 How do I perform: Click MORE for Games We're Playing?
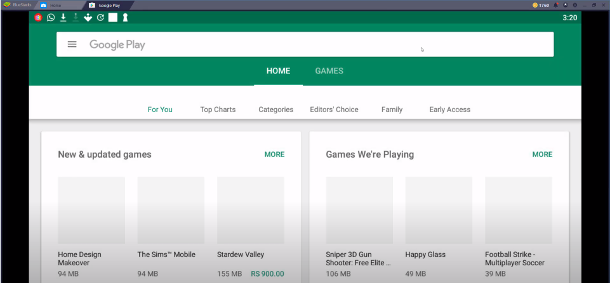coord(542,154)
